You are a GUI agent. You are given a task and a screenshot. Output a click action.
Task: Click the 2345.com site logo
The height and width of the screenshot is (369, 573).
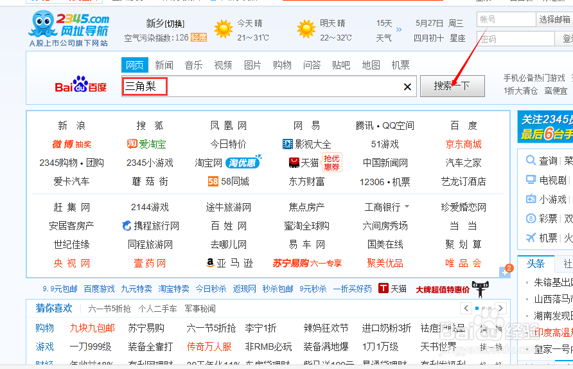tap(69, 28)
